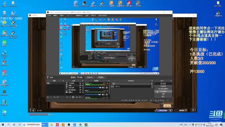Screen dimensions: 225x127
Task: Open the 编辑(E) menu in OBS
Action: (55, 16)
